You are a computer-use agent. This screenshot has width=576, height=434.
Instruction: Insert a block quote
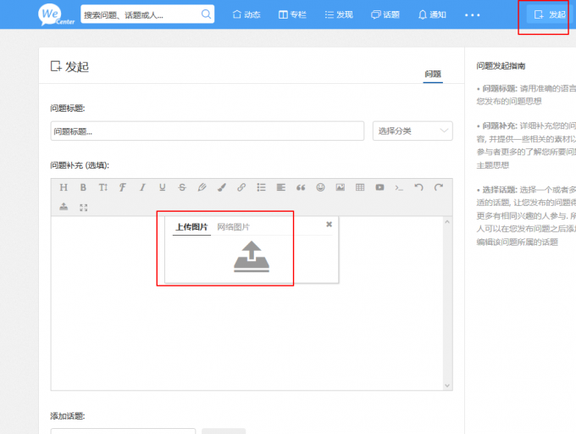pos(301,187)
